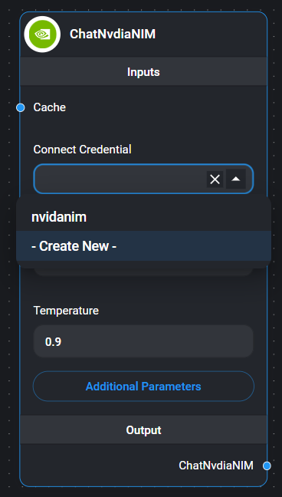Click the Cache input connector dot
Viewport: 282px width, 497px height.
point(21,108)
